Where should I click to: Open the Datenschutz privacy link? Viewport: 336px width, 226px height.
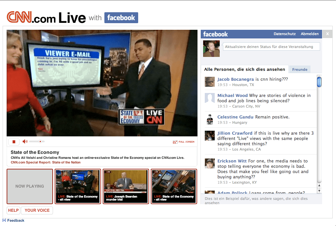285,34
